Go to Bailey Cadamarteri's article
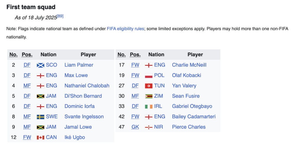Screen dimensions: 295x146 point(194,117)
